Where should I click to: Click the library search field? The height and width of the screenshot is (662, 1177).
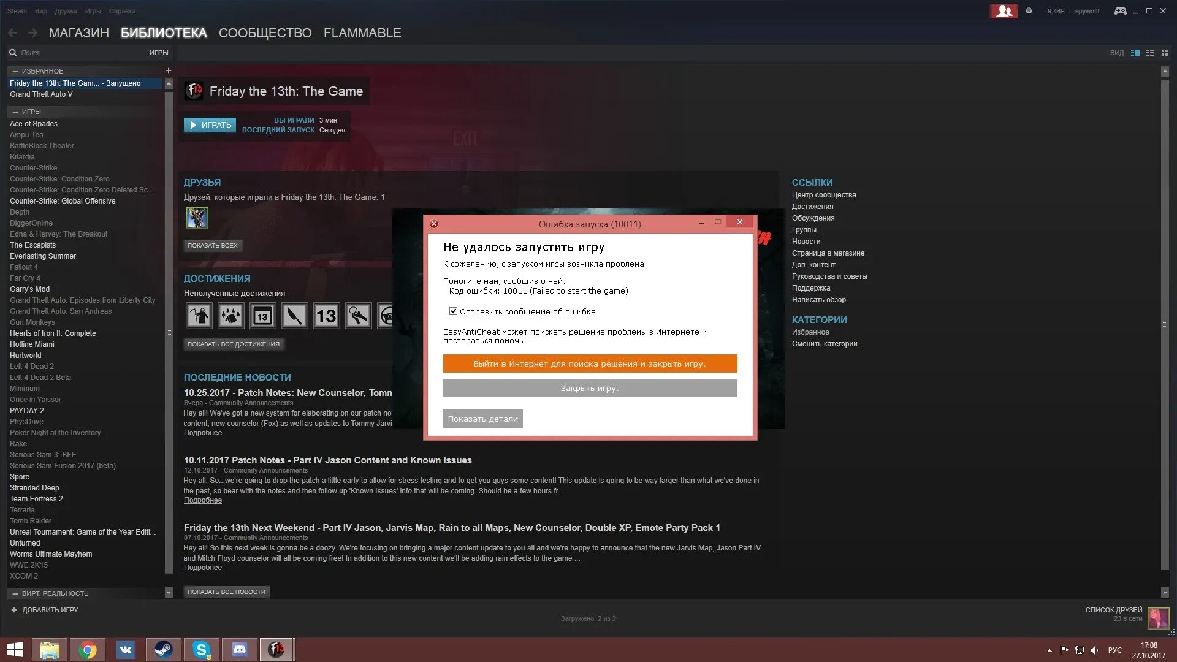(x=80, y=53)
